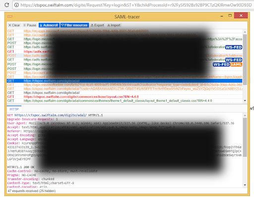Click the Cache-Control header line

[52, 171]
